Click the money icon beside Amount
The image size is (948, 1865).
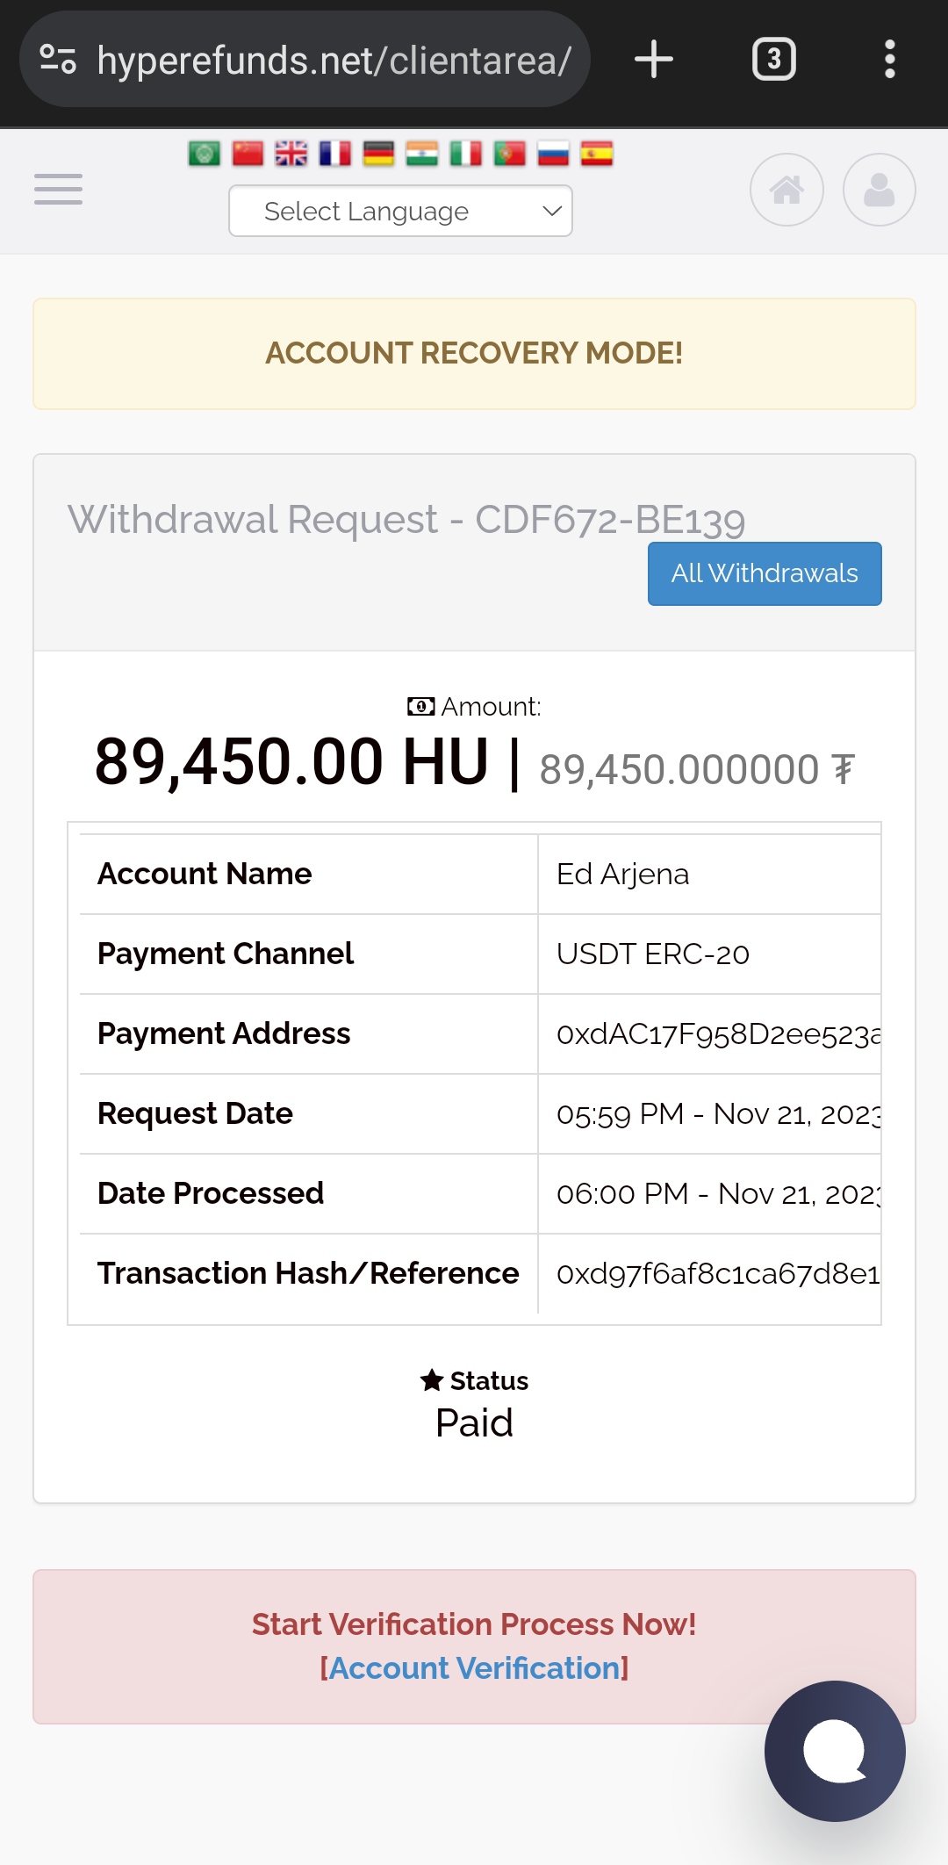tap(421, 707)
